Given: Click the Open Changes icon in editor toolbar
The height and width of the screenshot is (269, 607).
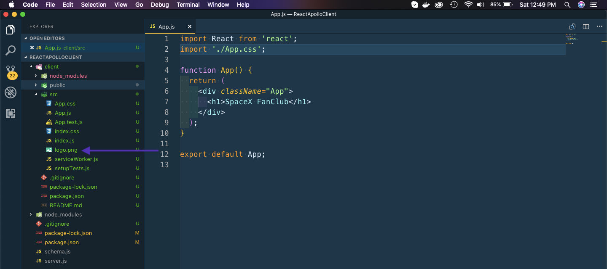Looking at the screenshot, I should (572, 26).
